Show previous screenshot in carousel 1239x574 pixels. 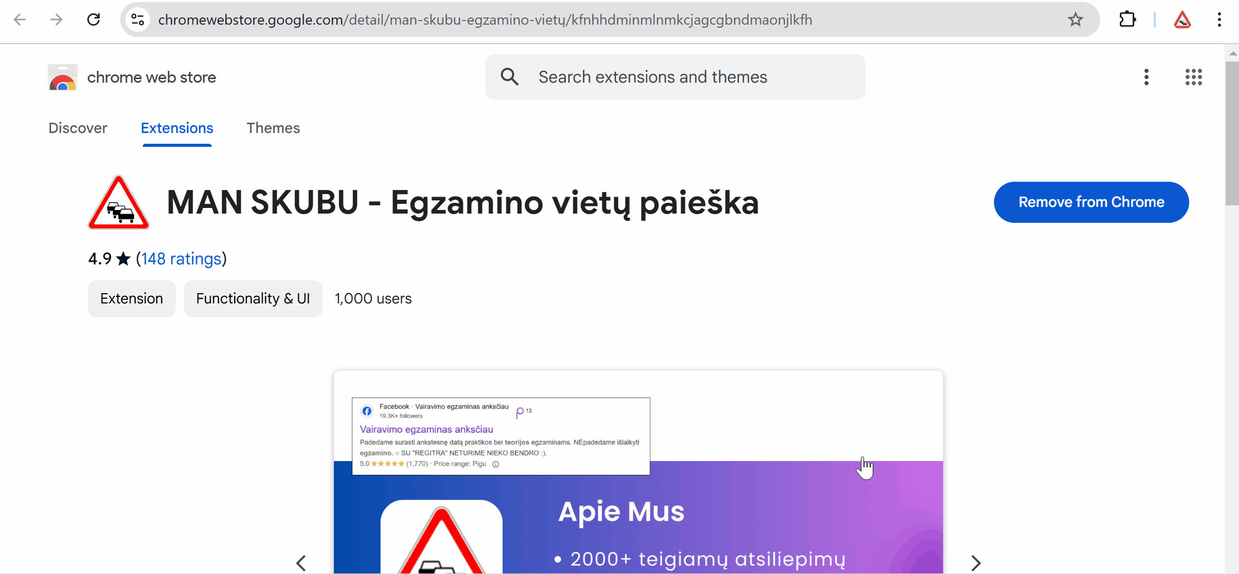click(x=302, y=563)
